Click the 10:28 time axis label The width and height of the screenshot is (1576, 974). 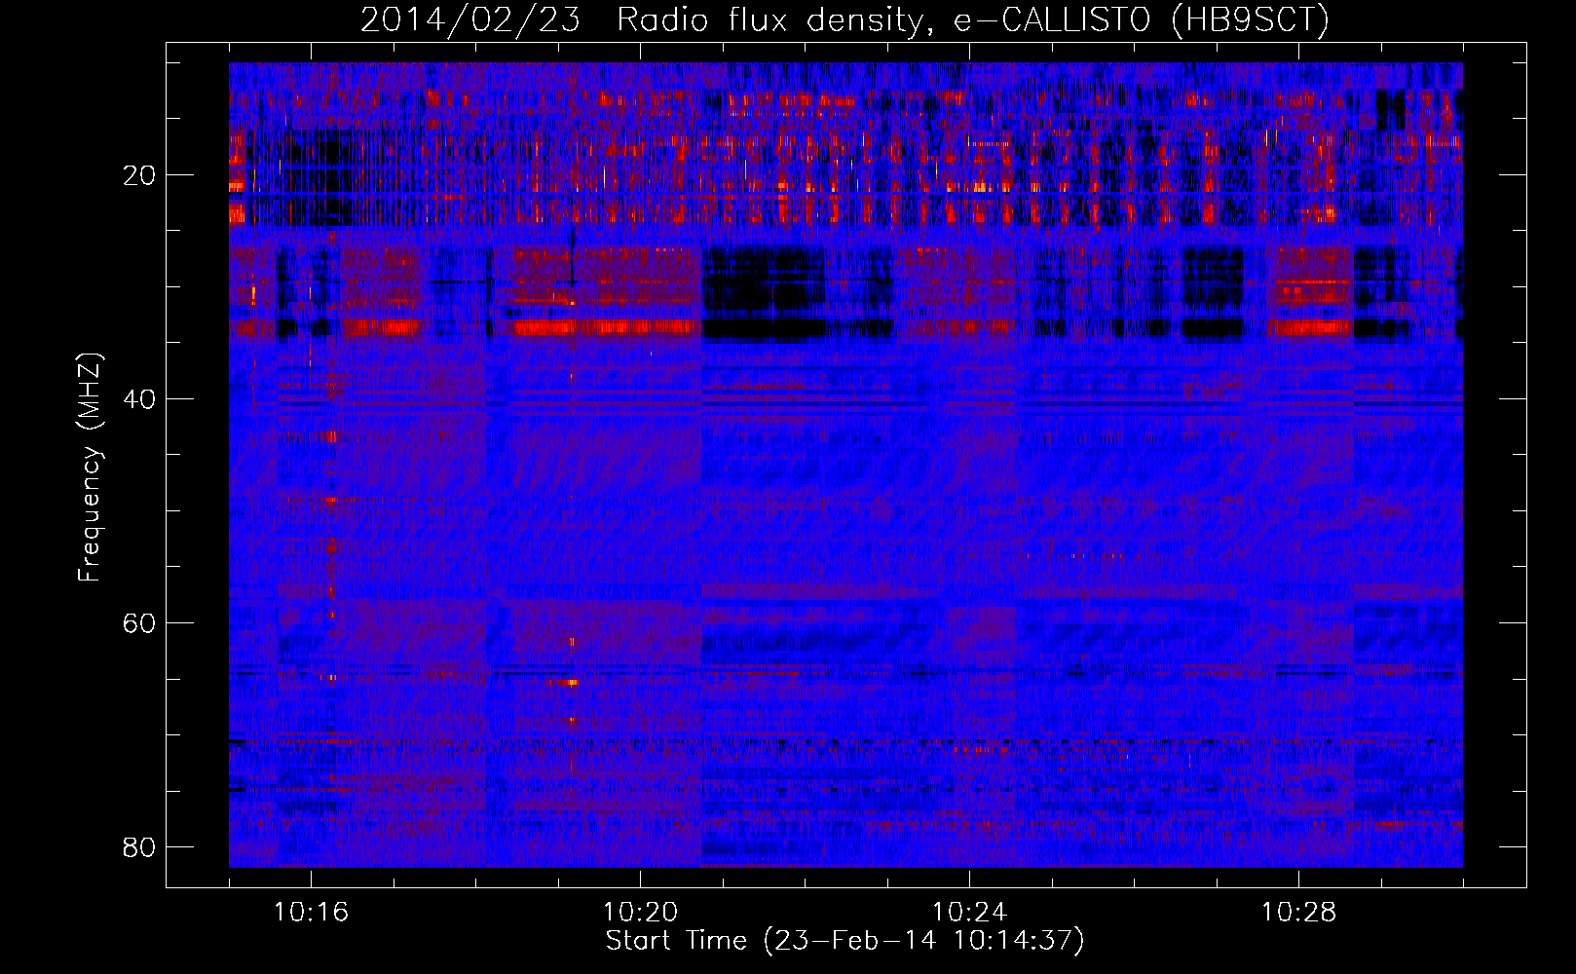click(1298, 912)
